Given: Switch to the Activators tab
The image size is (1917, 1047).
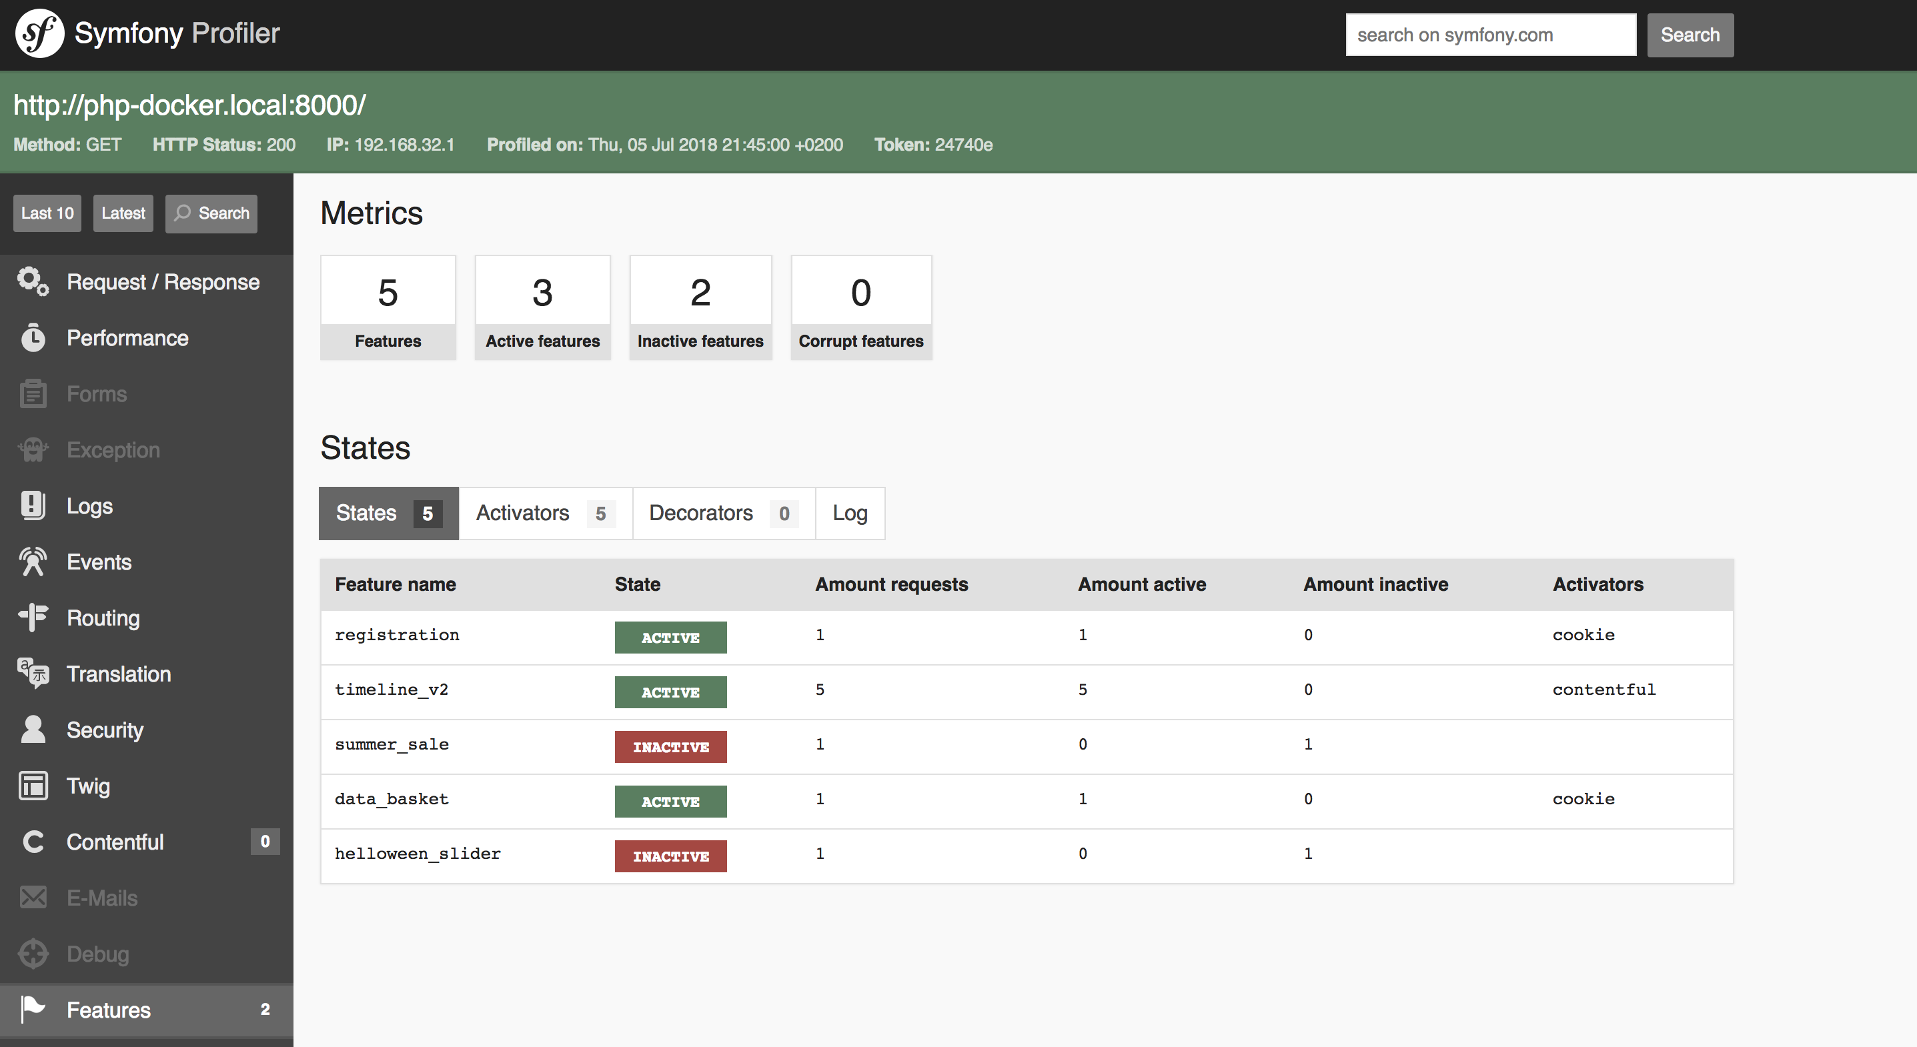Looking at the screenshot, I should pyautogui.click(x=544, y=513).
